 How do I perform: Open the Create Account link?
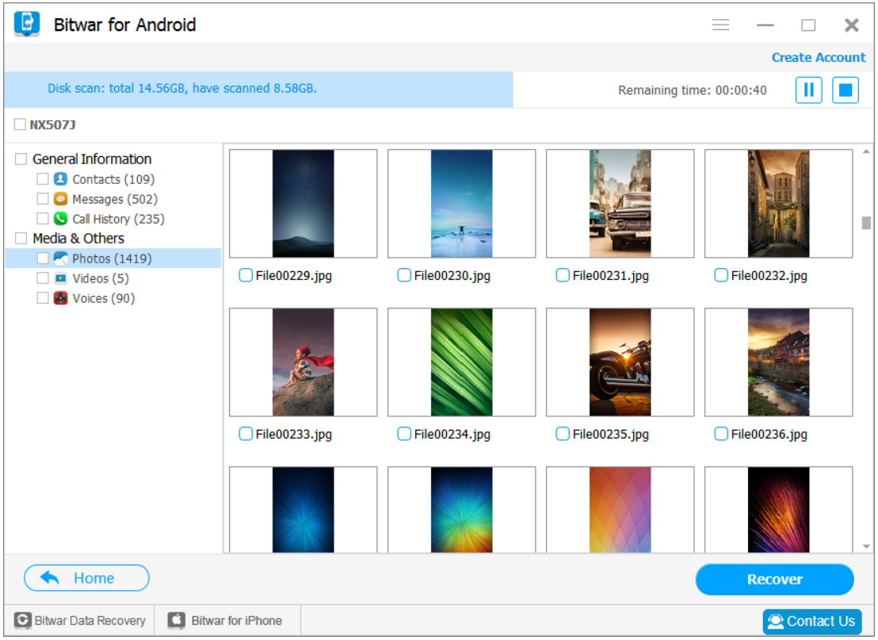pos(819,57)
